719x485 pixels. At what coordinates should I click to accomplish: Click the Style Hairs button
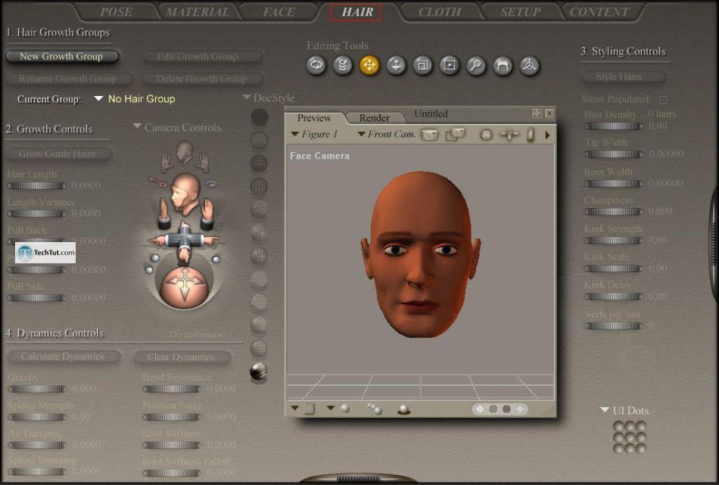tap(623, 76)
